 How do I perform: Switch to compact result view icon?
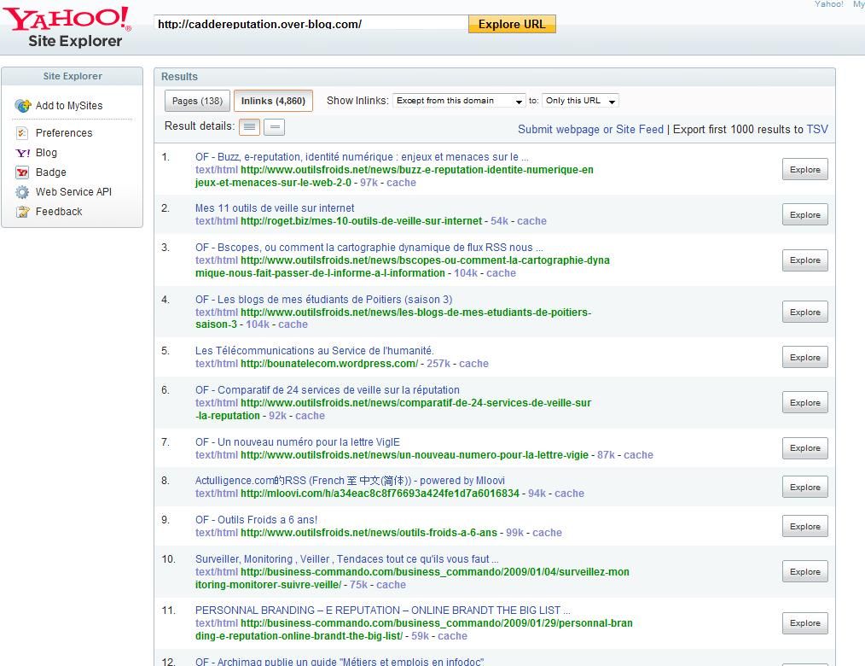pyautogui.click(x=274, y=127)
